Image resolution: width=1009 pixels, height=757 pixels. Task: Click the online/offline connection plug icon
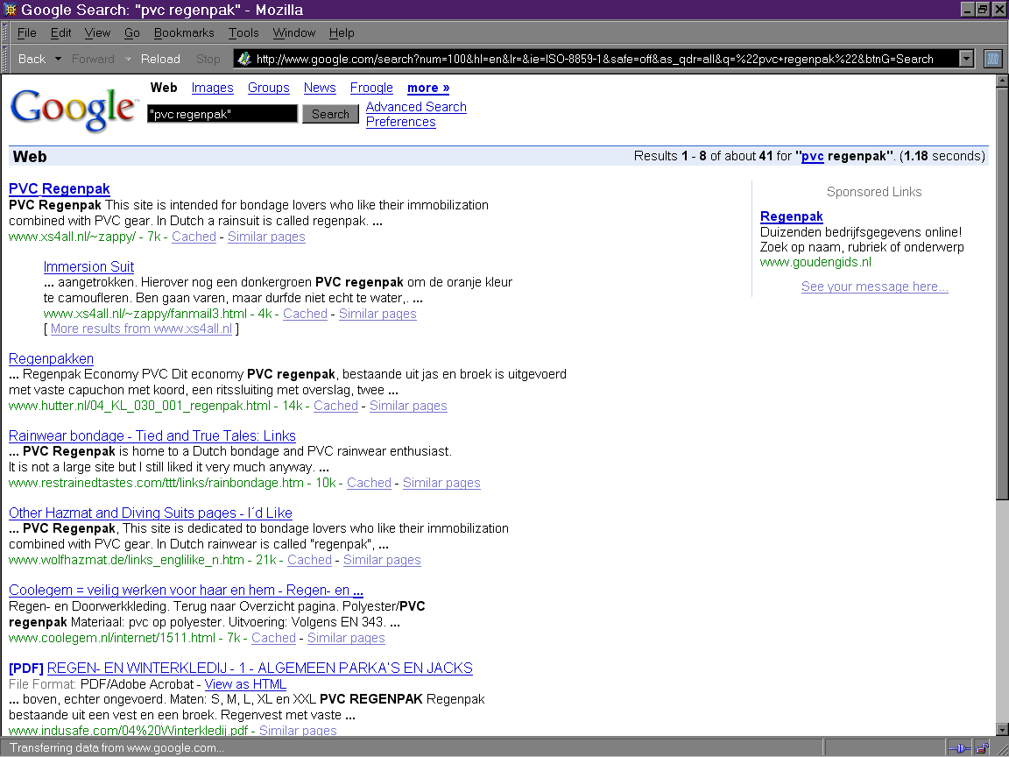pos(959,748)
